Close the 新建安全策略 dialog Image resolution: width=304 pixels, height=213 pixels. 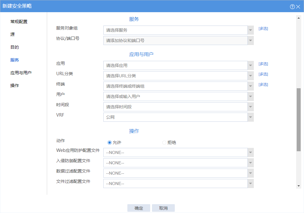(x=298, y=6)
